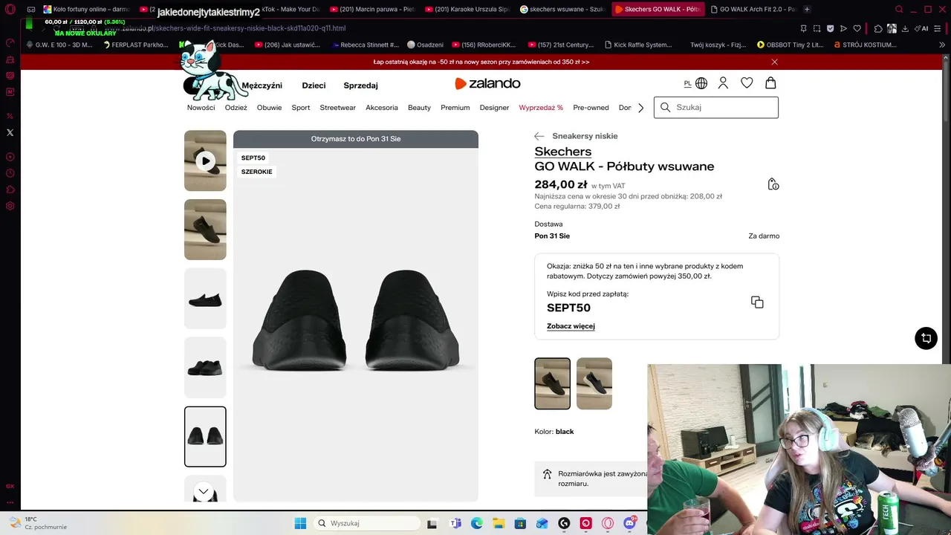Open the shopping bag icon
Image resolution: width=951 pixels, height=535 pixels.
(x=771, y=83)
